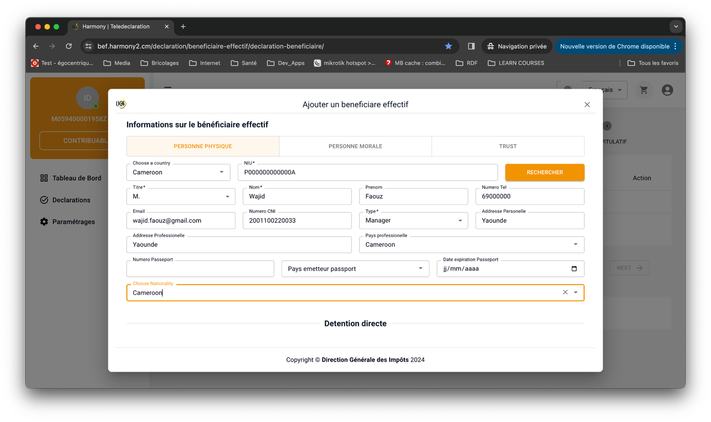Click the bookmark star in address bar
The height and width of the screenshot is (422, 711).
click(x=448, y=46)
